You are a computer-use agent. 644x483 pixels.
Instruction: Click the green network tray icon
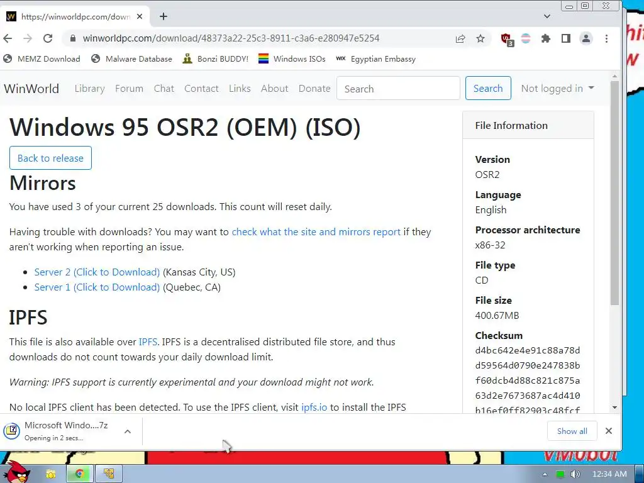click(560, 474)
